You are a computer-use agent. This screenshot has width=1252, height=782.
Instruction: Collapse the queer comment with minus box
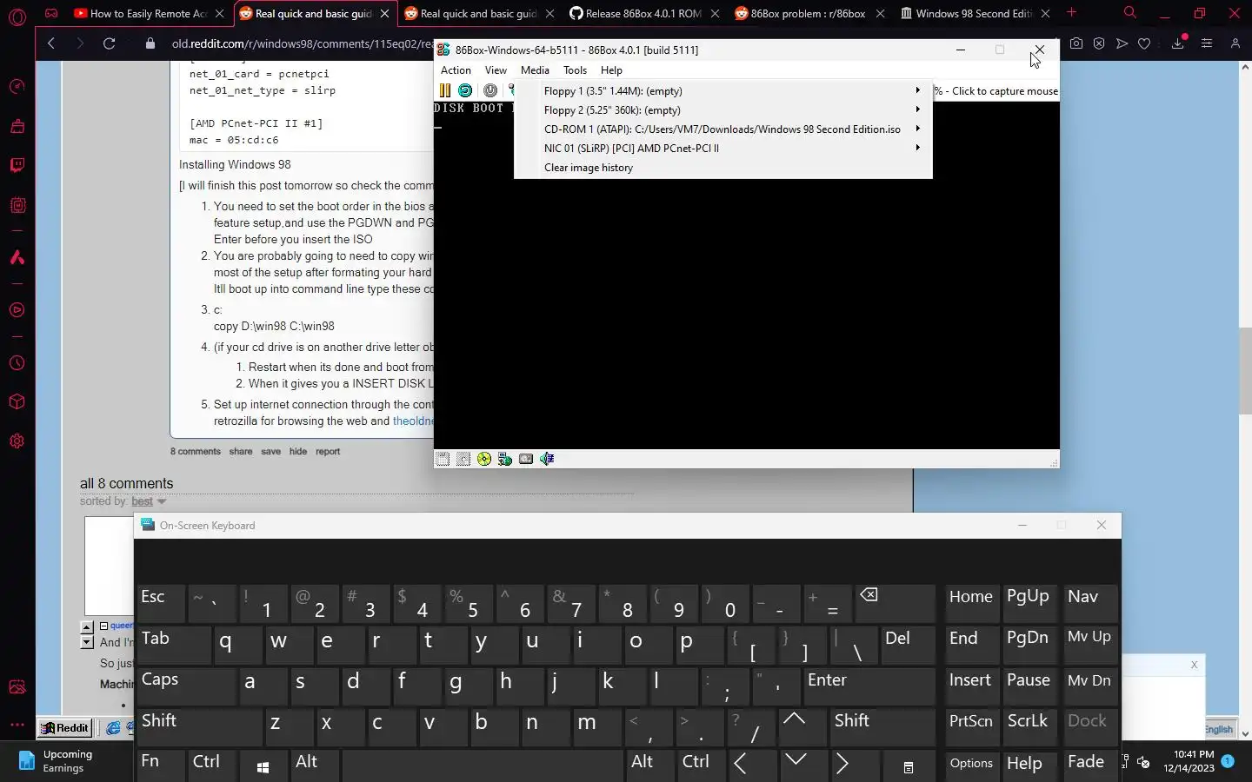103,626
